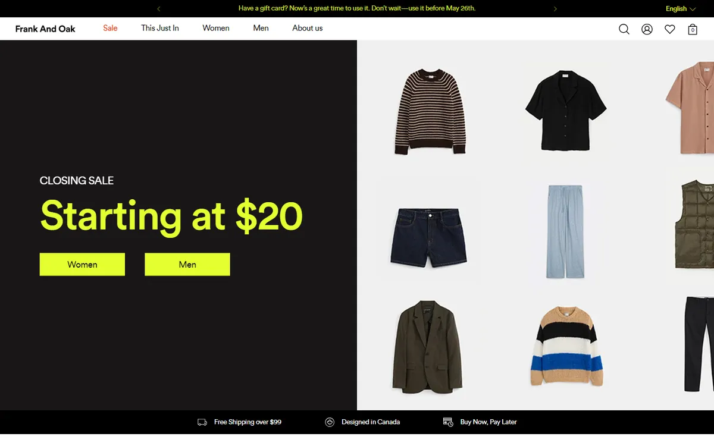The width and height of the screenshot is (714, 446).
Task: Click the Buy Now Pay Later icon
Action: (448, 422)
